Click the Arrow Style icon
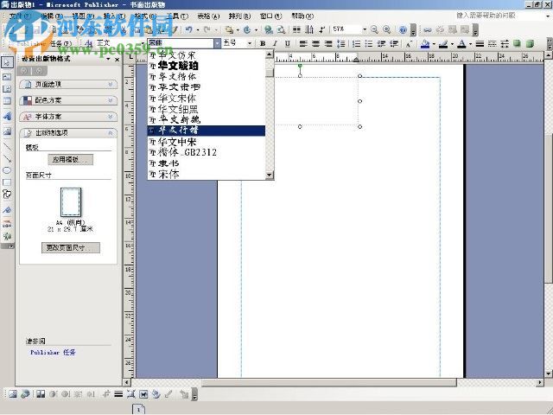 [x=505, y=44]
